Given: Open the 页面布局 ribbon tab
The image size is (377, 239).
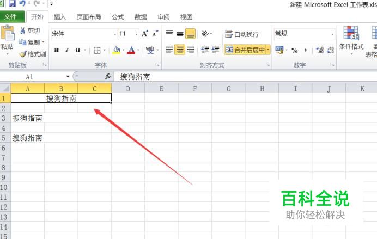Looking at the screenshot, I should pyautogui.click(x=89, y=17).
